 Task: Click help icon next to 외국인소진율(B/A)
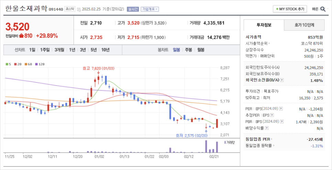[x=282, y=80]
